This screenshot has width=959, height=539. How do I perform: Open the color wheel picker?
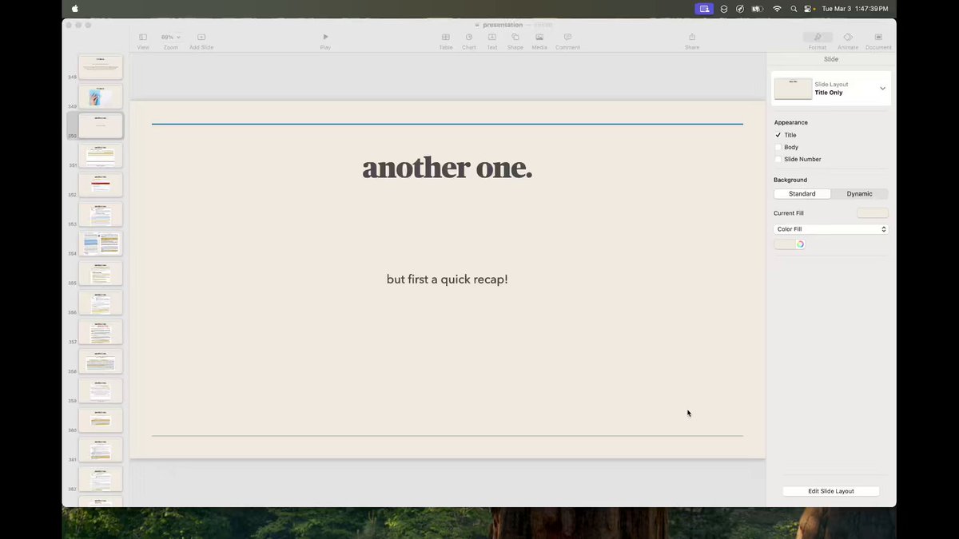800,244
